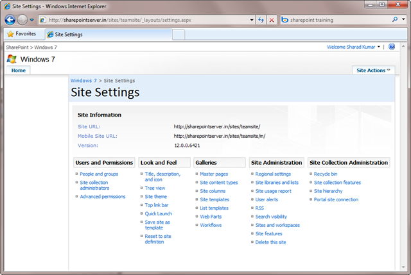Open Favorites star button

[x=22, y=34]
